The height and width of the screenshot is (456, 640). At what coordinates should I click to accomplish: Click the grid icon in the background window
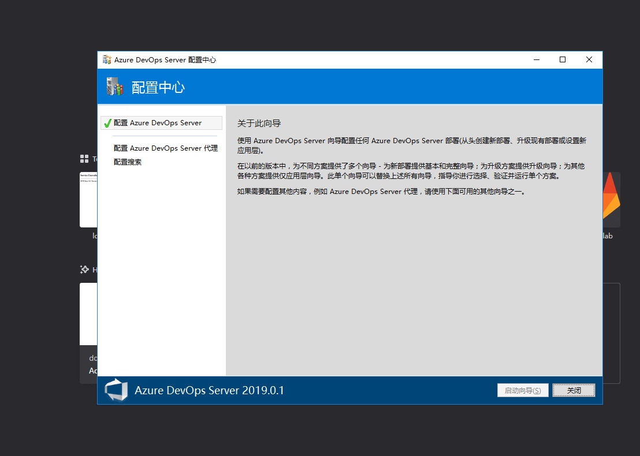click(x=84, y=159)
